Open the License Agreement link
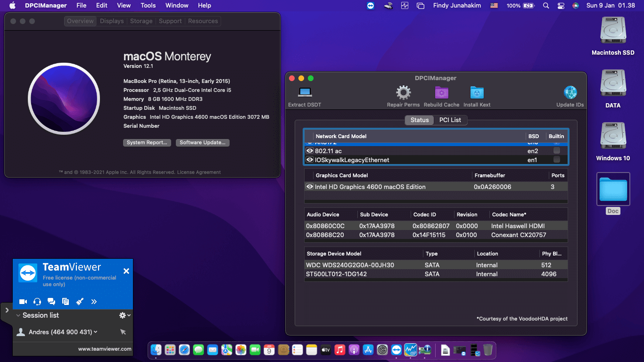The image size is (644, 362). (x=199, y=173)
